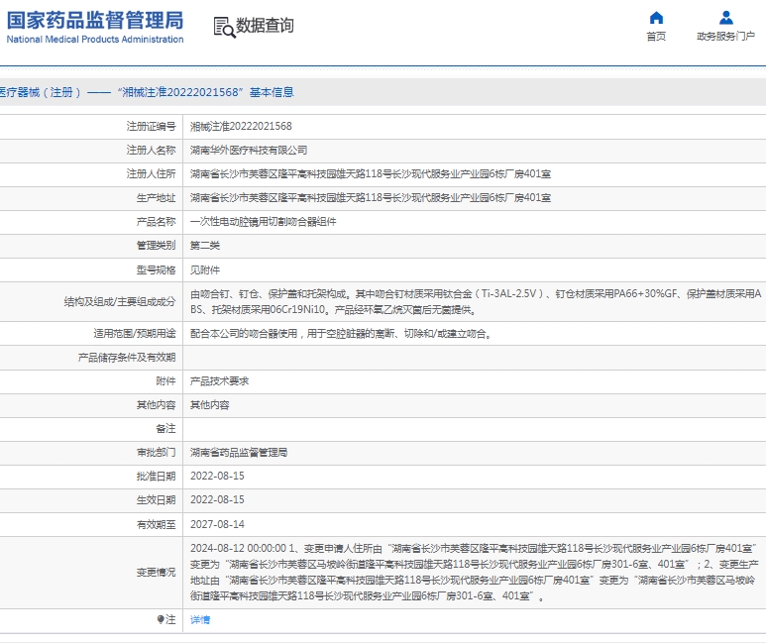
Task: Select approval date value in 批准日期 row
Action: click(217, 476)
